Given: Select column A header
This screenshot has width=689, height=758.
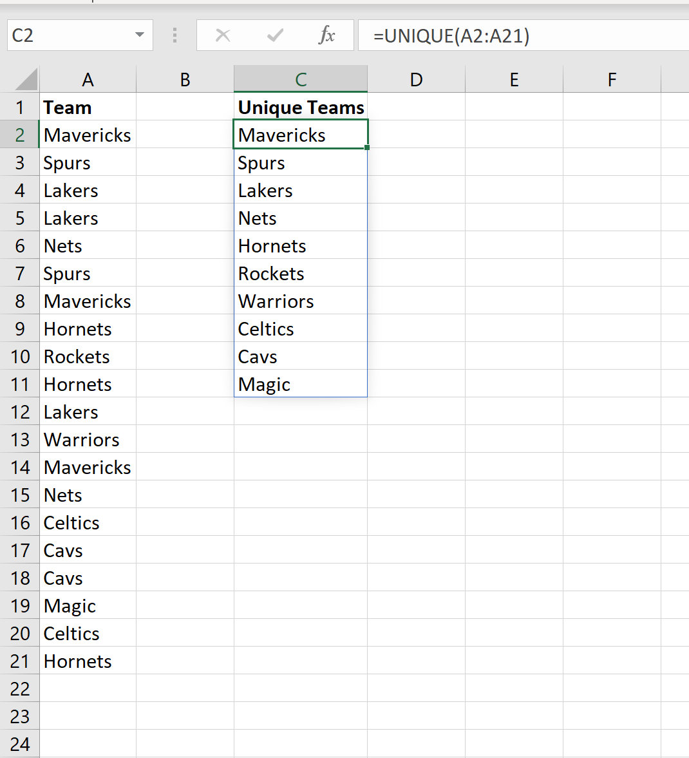Looking at the screenshot, I should (88, 79).
